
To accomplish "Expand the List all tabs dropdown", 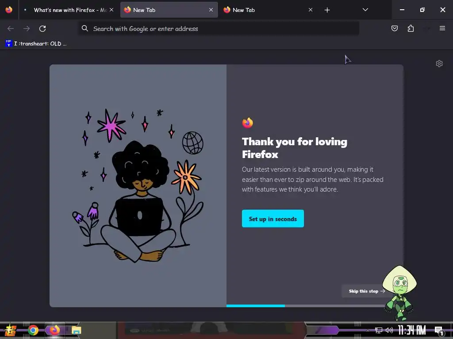I will click(365, 10).
